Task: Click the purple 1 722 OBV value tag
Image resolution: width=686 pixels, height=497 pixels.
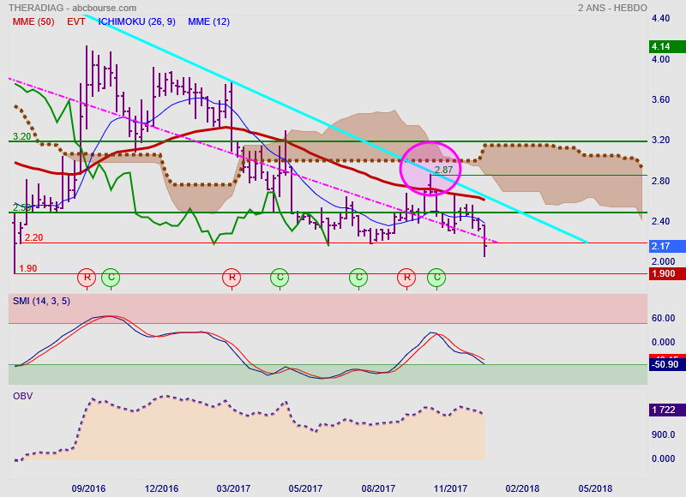Action: [667, 410]
